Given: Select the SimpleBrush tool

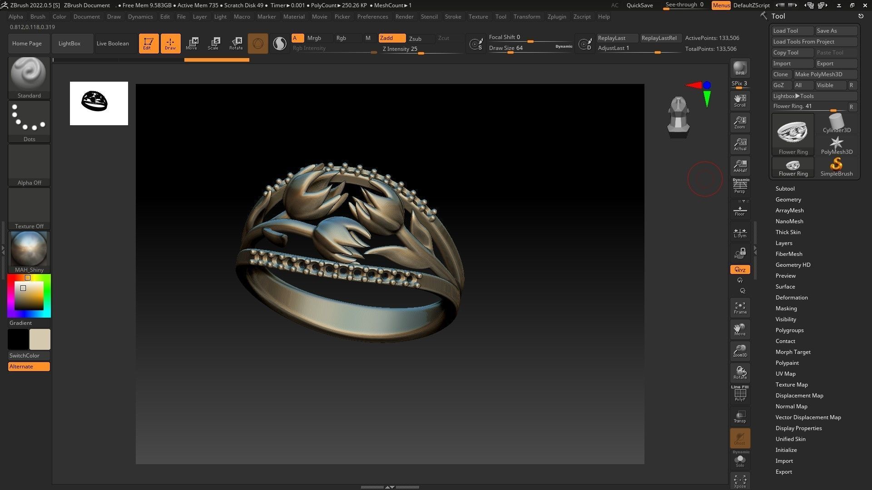Looking at the screenshot, I should (x=837, y=167).
